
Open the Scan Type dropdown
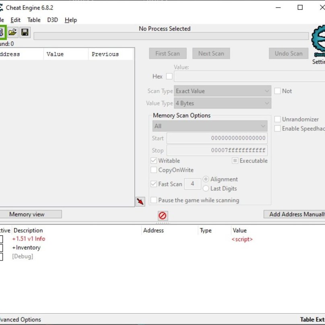222,91
